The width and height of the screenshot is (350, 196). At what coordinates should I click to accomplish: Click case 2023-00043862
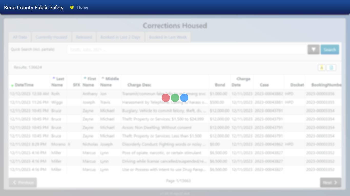click(269, 144)
